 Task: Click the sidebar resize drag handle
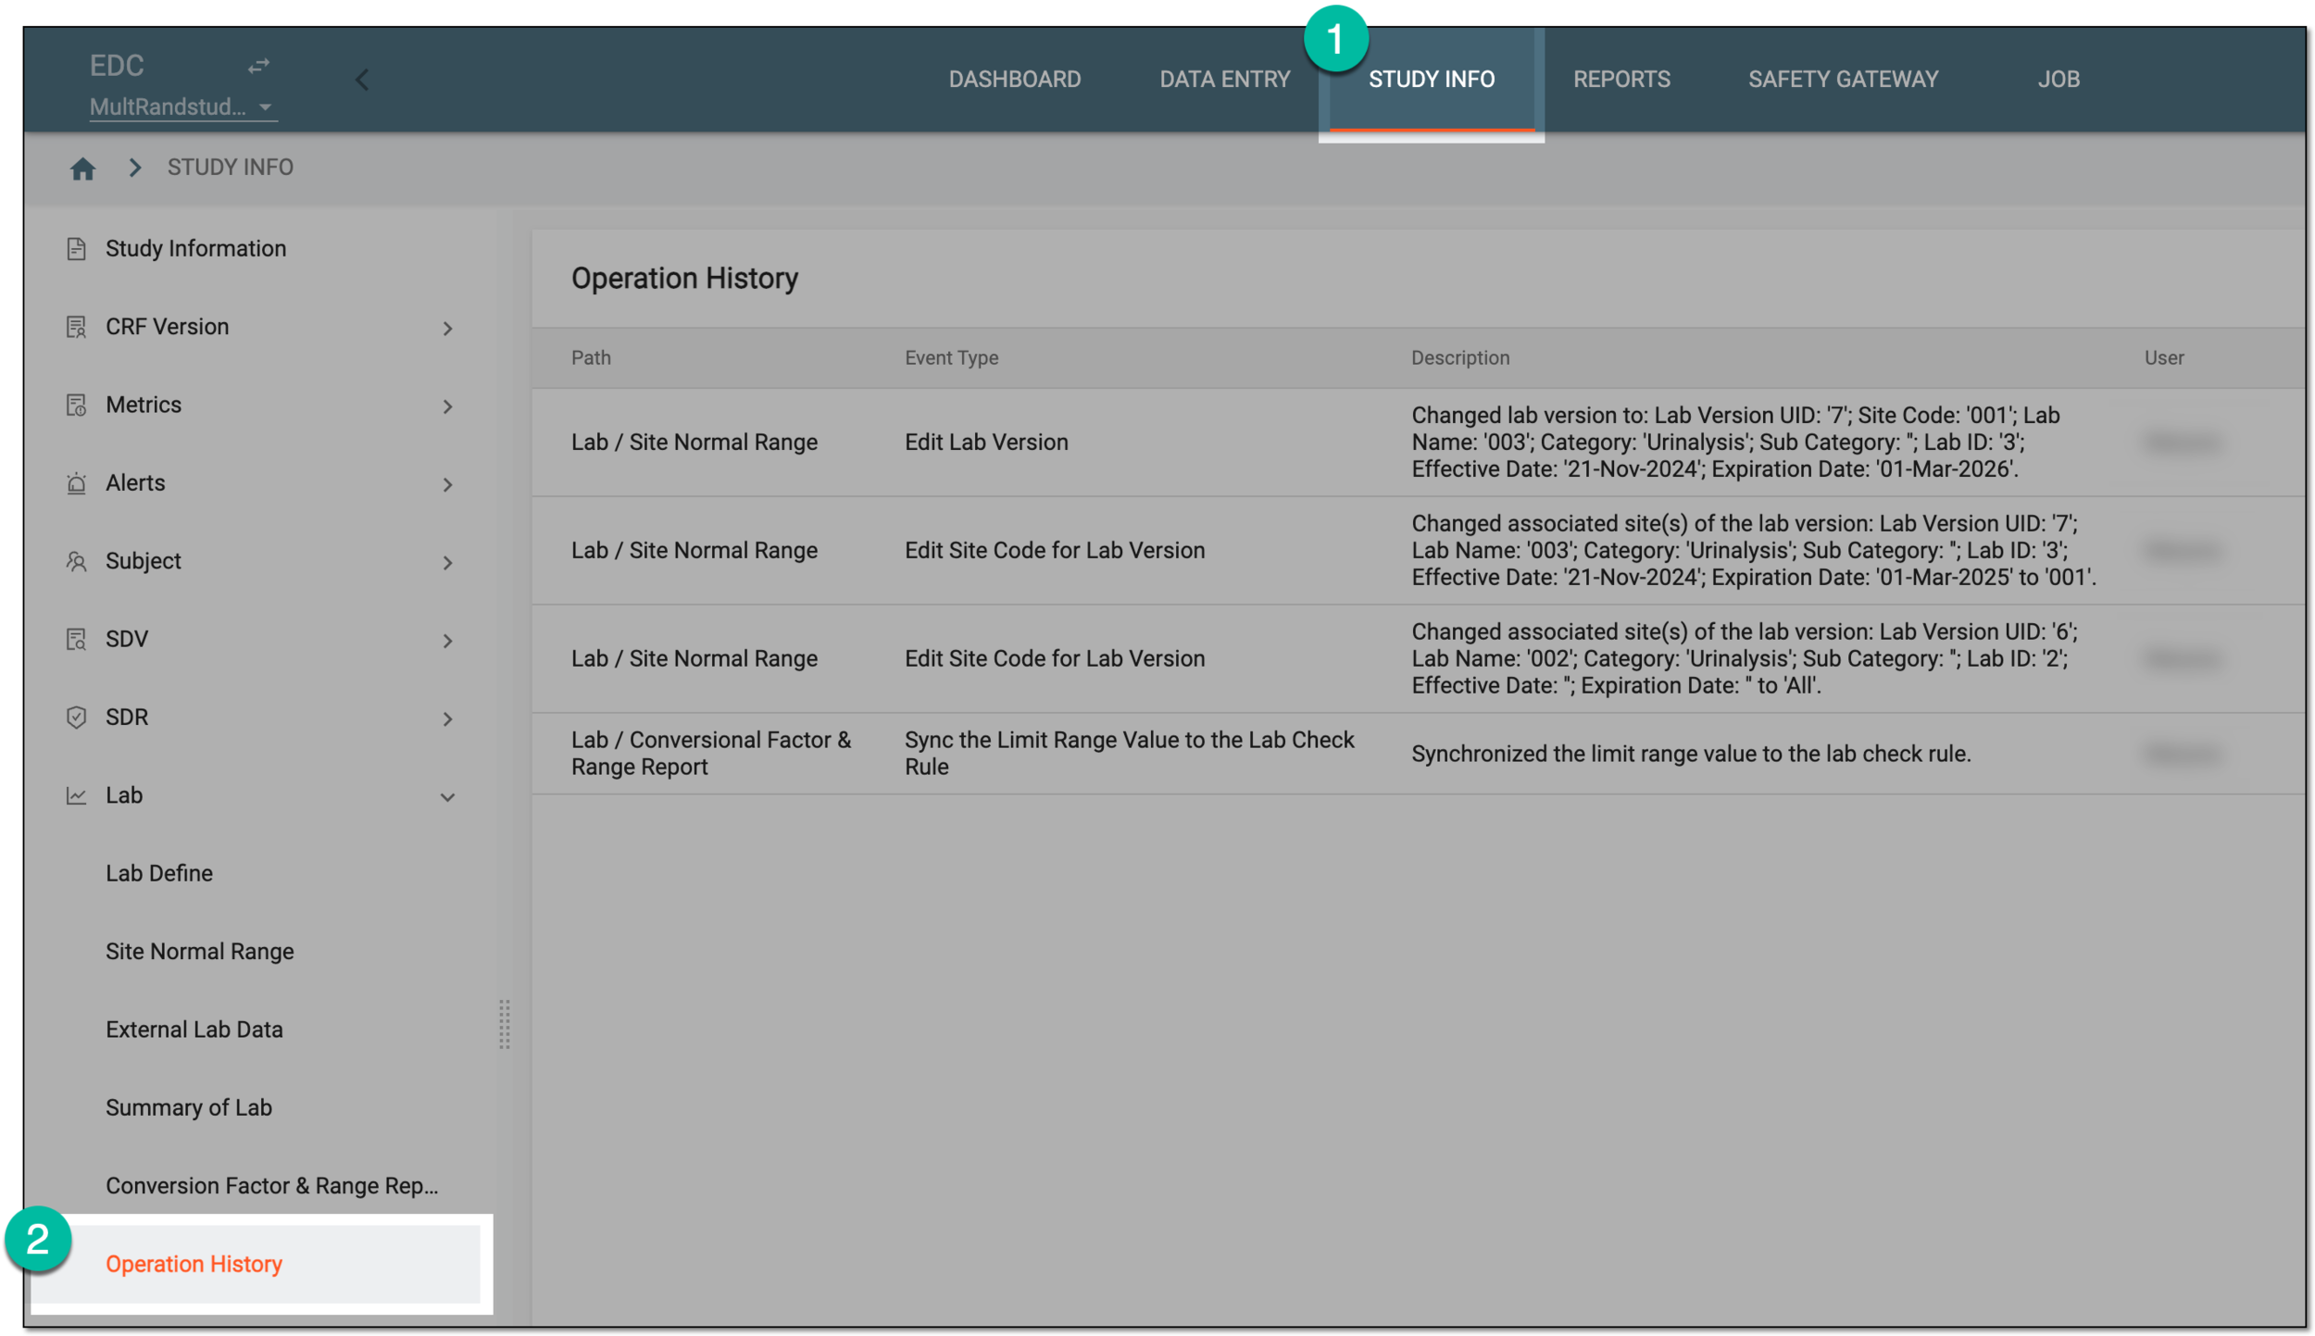point(504,1024)
